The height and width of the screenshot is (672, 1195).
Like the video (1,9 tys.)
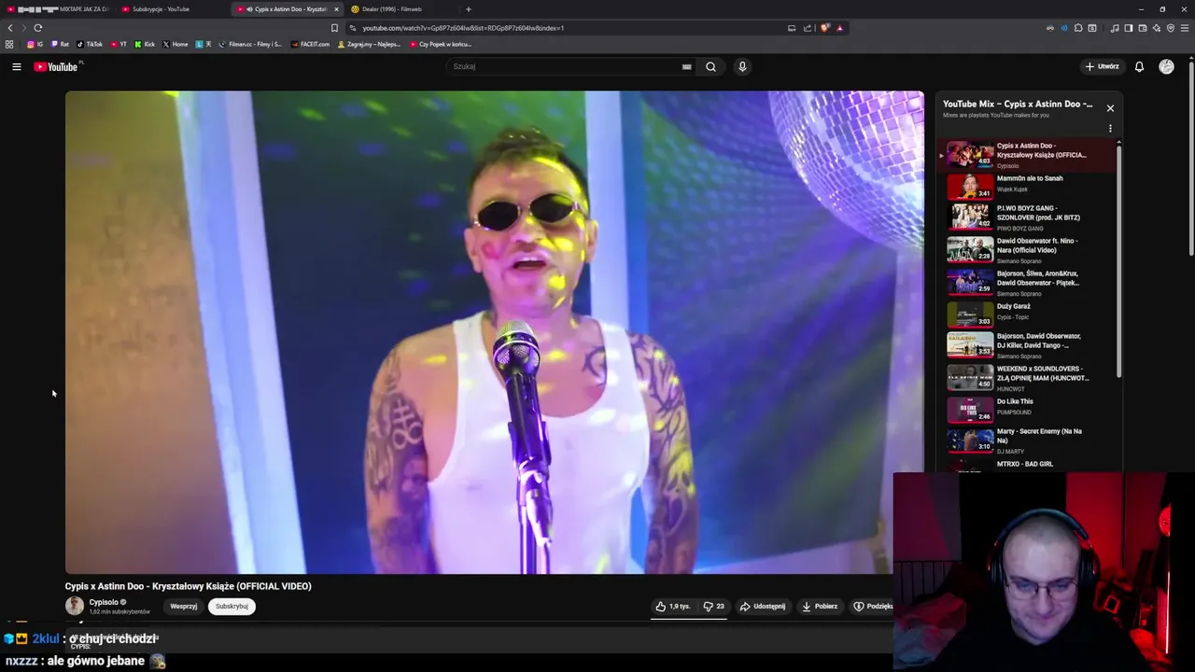tap(673, 607)
